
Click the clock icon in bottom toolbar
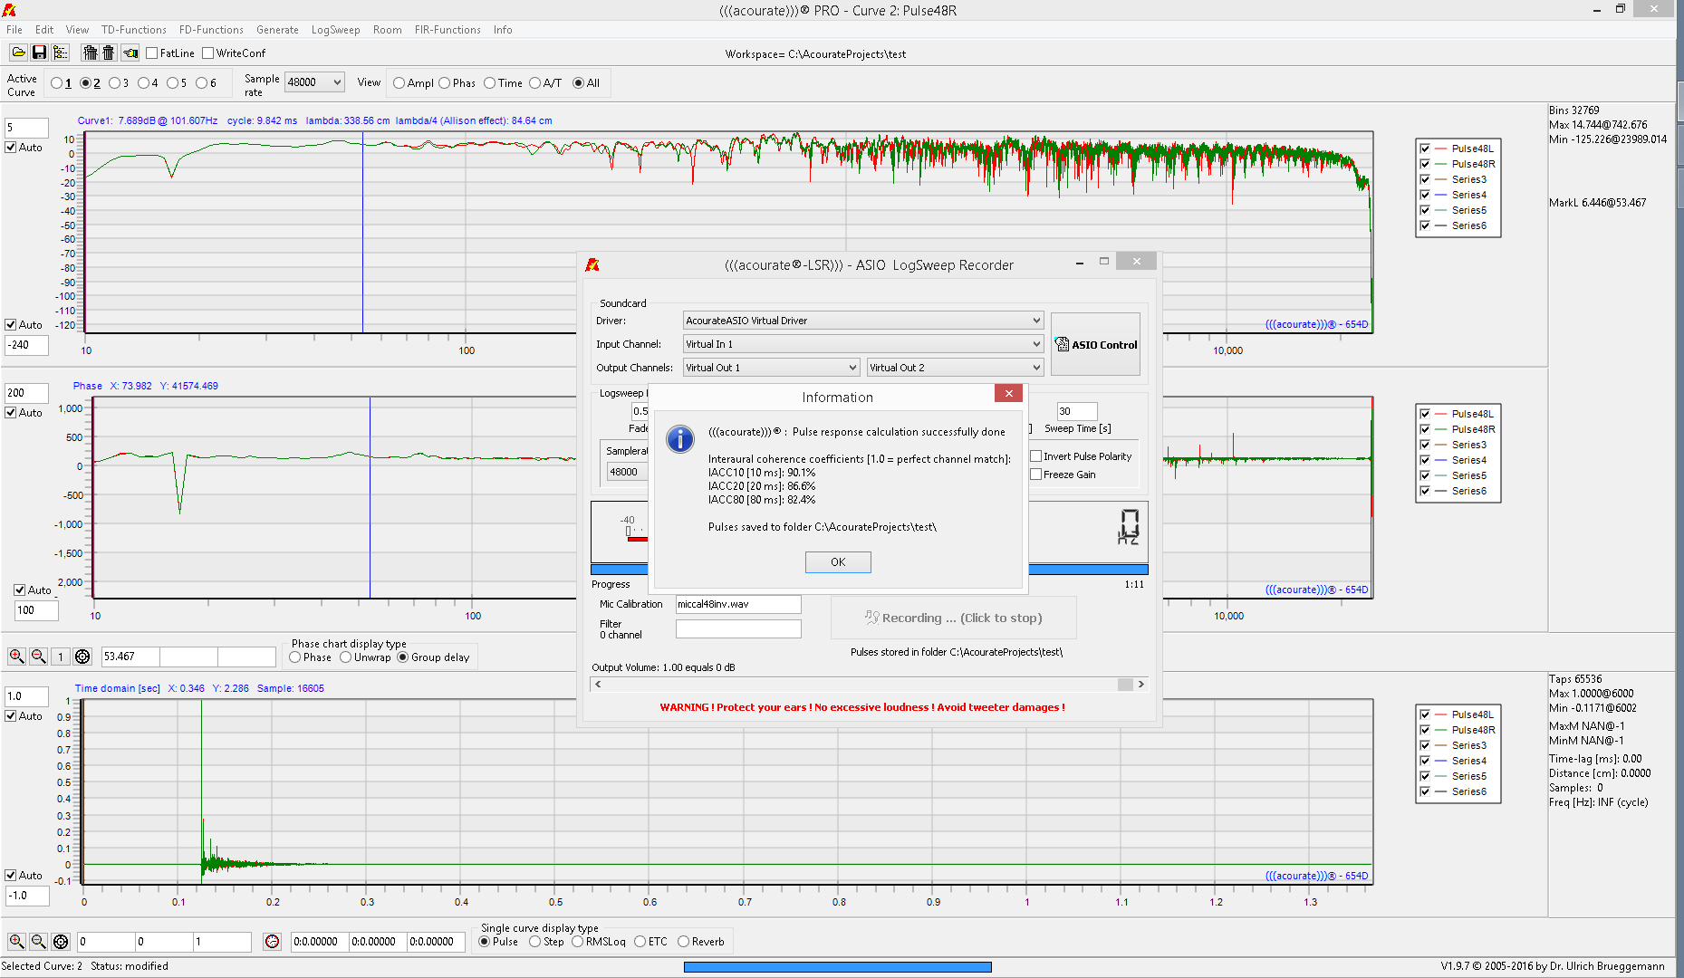(x=272, y=942)
